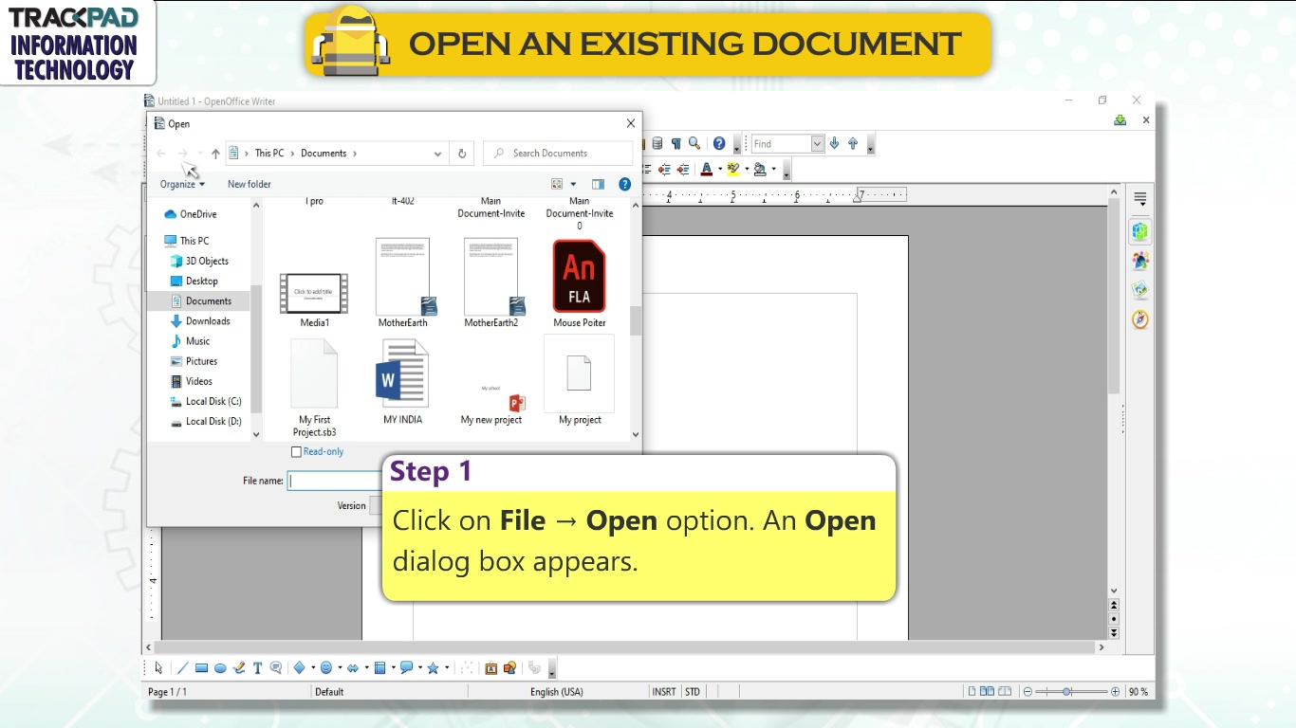Find next with the down arrow
Viewport: 1296px width, 728px height.
coord(834,144)
